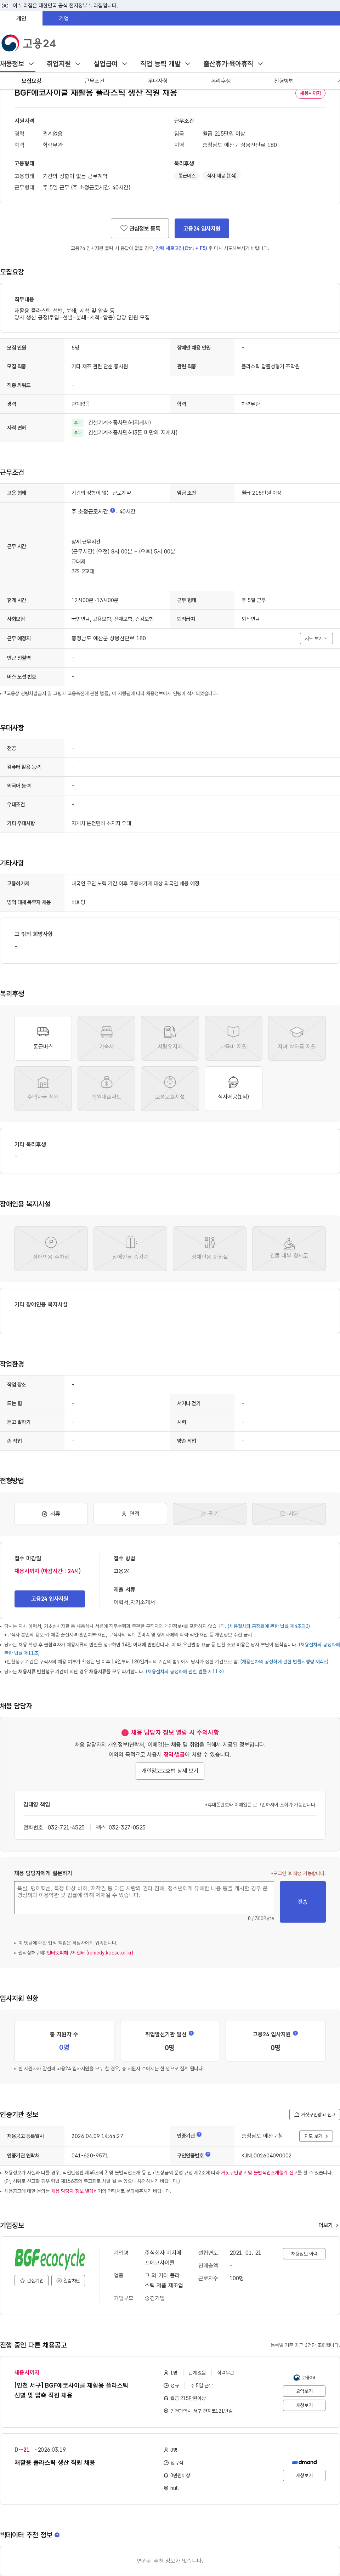Jump to the 모집요강 section tab
The width and height of the screenshot is (340, 2576).
(x=31, y=81)
